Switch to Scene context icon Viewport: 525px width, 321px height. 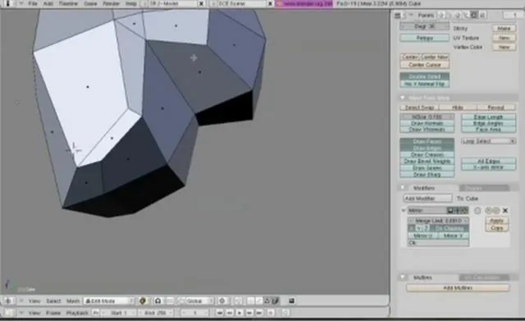coord(482,15)
